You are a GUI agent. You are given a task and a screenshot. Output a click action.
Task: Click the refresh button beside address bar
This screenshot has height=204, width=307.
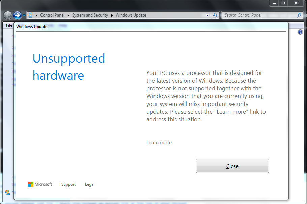point(215,15)
